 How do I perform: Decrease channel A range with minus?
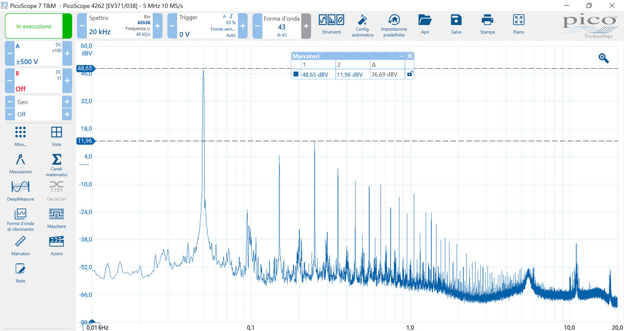point(10,54)
